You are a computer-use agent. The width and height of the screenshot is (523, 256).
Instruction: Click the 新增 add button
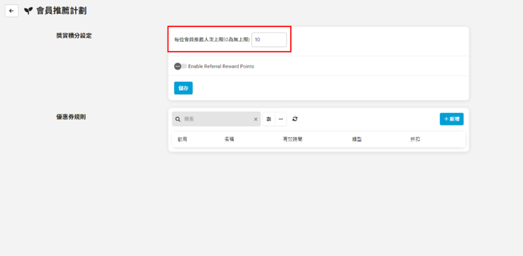(451, 119)
